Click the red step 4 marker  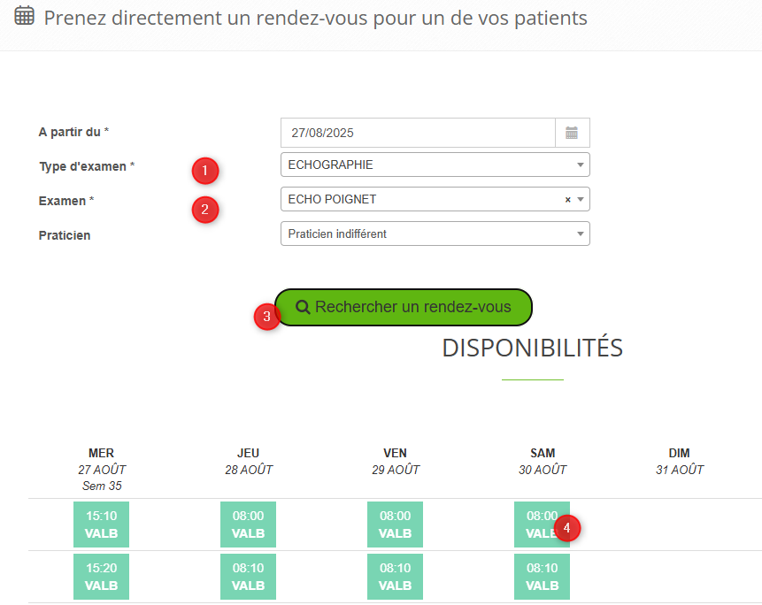tap(567, 528)
